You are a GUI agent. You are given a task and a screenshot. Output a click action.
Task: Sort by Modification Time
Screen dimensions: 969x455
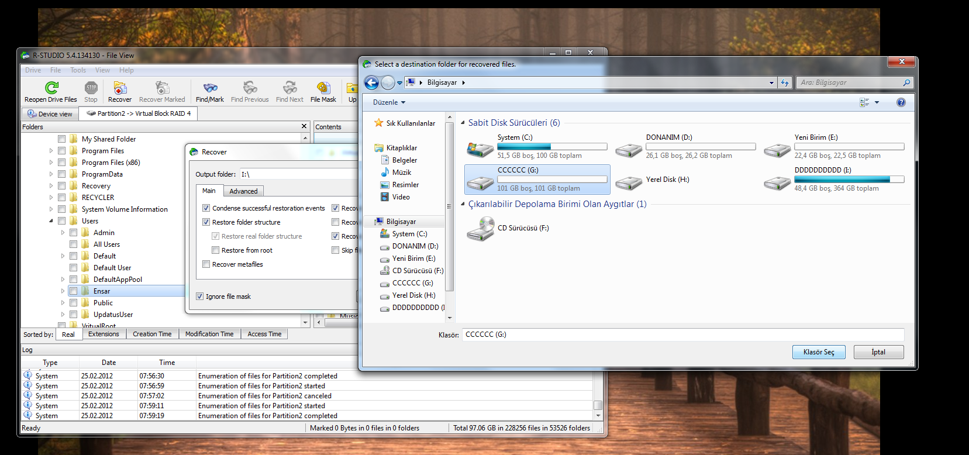pos(209,334)
